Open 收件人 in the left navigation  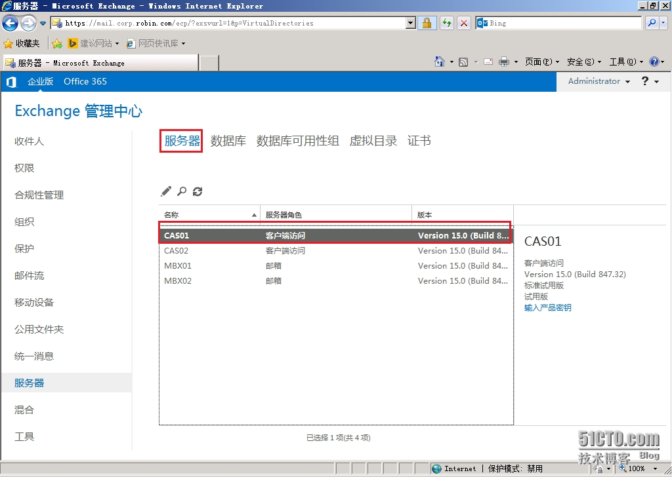29,141
